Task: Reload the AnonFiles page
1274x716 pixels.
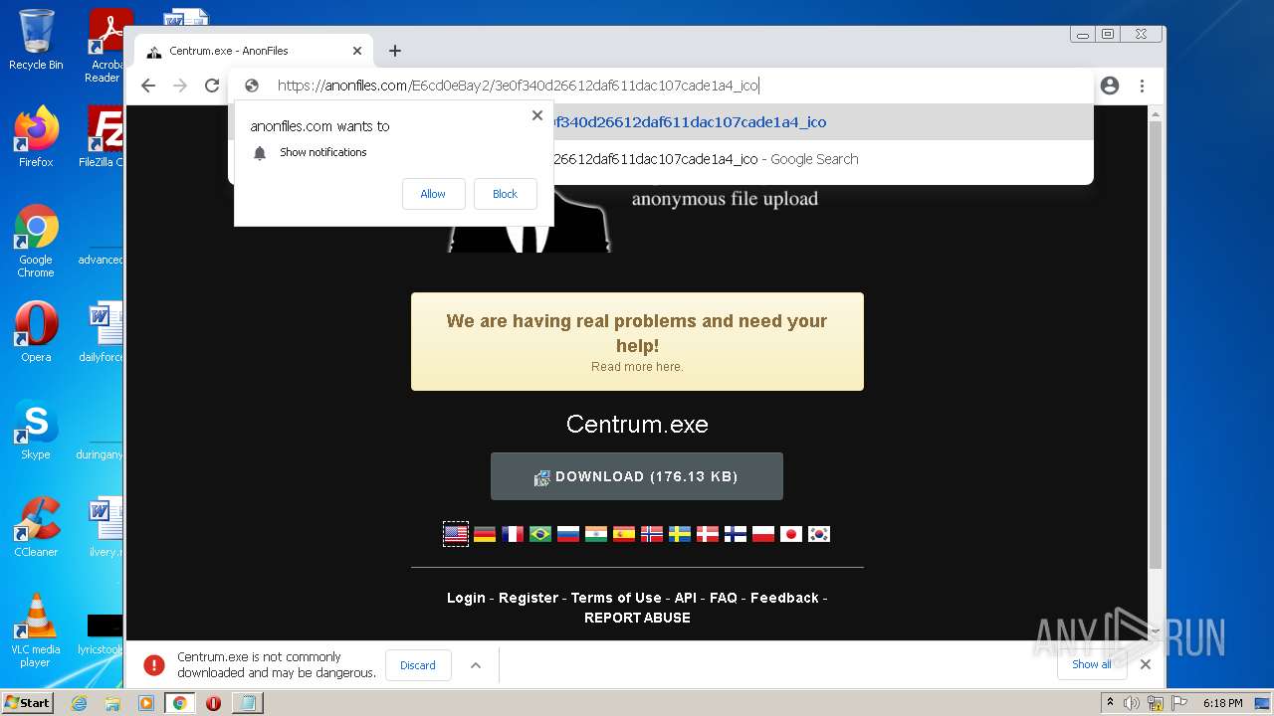Action: tap(212, 86)
